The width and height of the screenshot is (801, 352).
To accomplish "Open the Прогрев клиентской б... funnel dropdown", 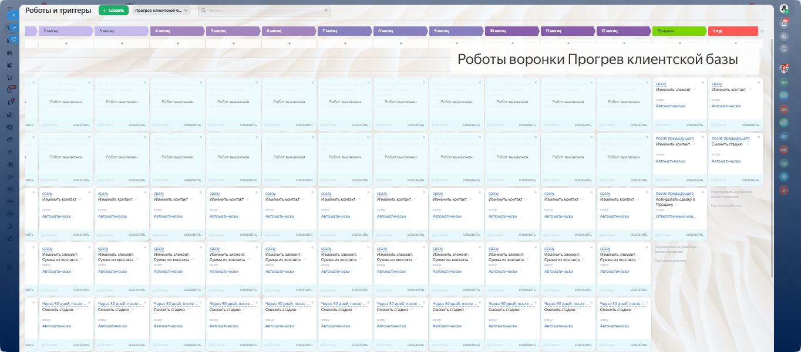I will pyautogui.click(x=161, y=11).
